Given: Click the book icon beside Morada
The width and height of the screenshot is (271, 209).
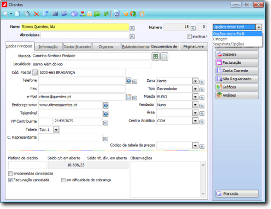Looking at the screenshot, I should 164,56.
